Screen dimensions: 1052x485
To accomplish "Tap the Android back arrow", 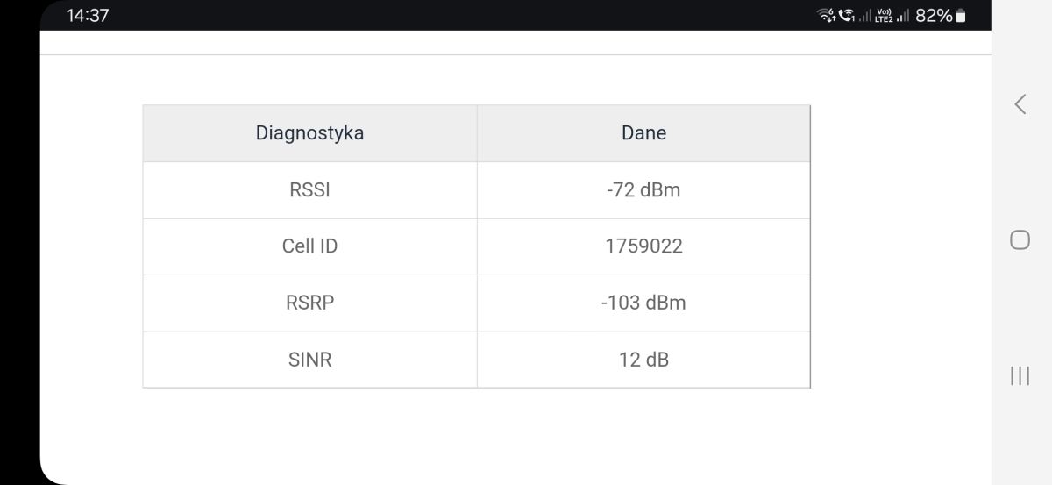I will point(1020,104).
